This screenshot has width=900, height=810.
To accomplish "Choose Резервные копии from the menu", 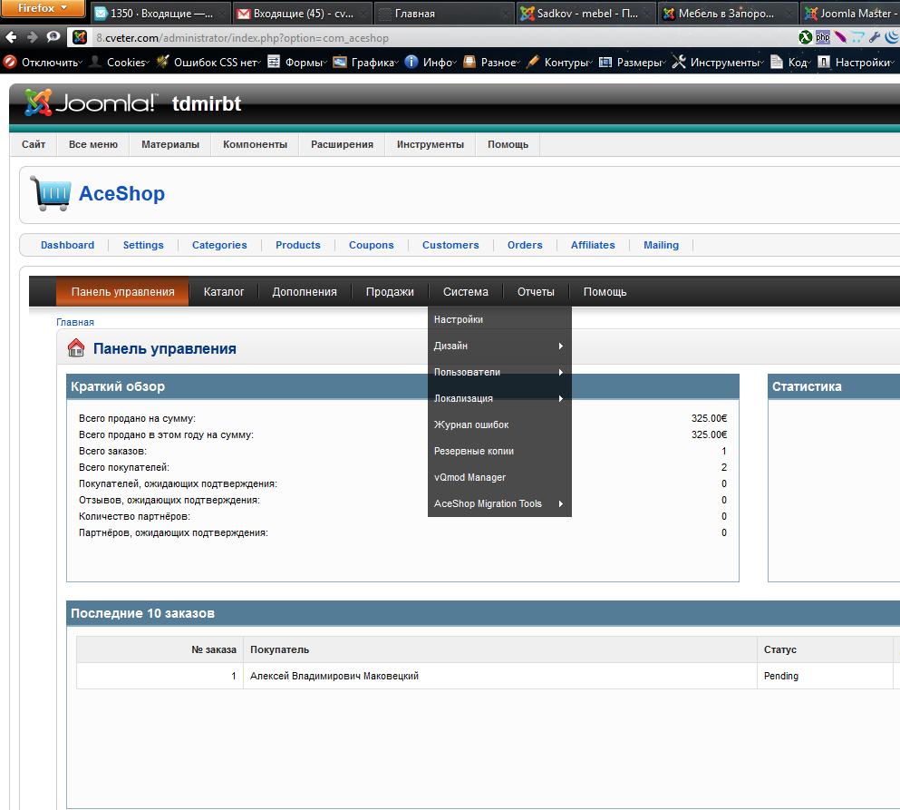I will pos(499,451).
